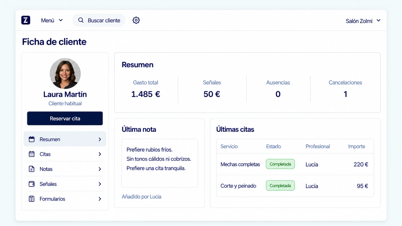Viewport: 402px width, 226px height.
Task: Click the note line Prefiere rubios fríos.
Action: point(149,150)
